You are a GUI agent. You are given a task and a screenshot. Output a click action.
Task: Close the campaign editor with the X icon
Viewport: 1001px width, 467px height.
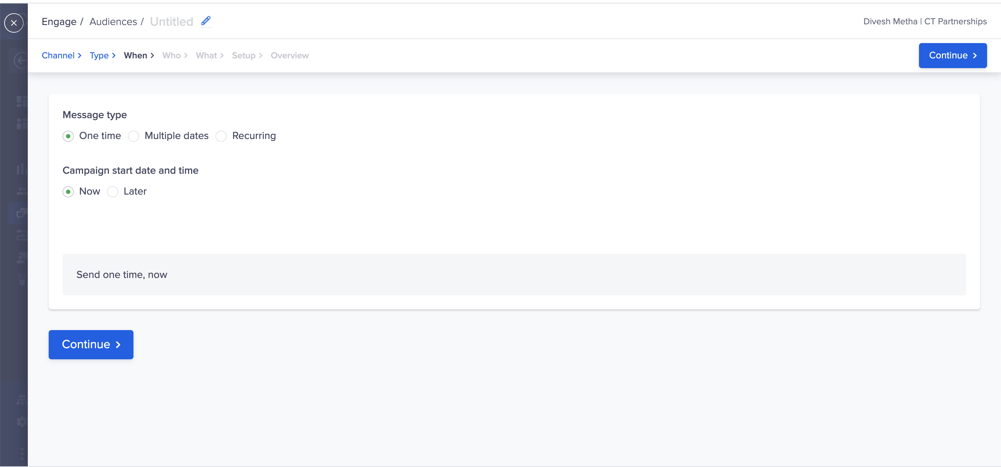point(14,23)
